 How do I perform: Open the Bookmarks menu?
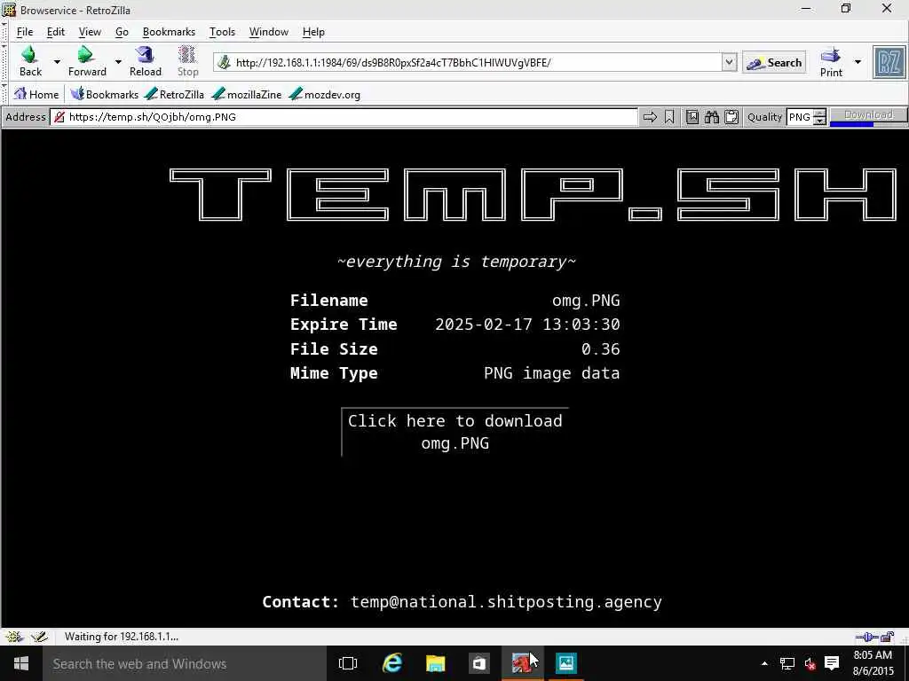(x=169, y=32)
